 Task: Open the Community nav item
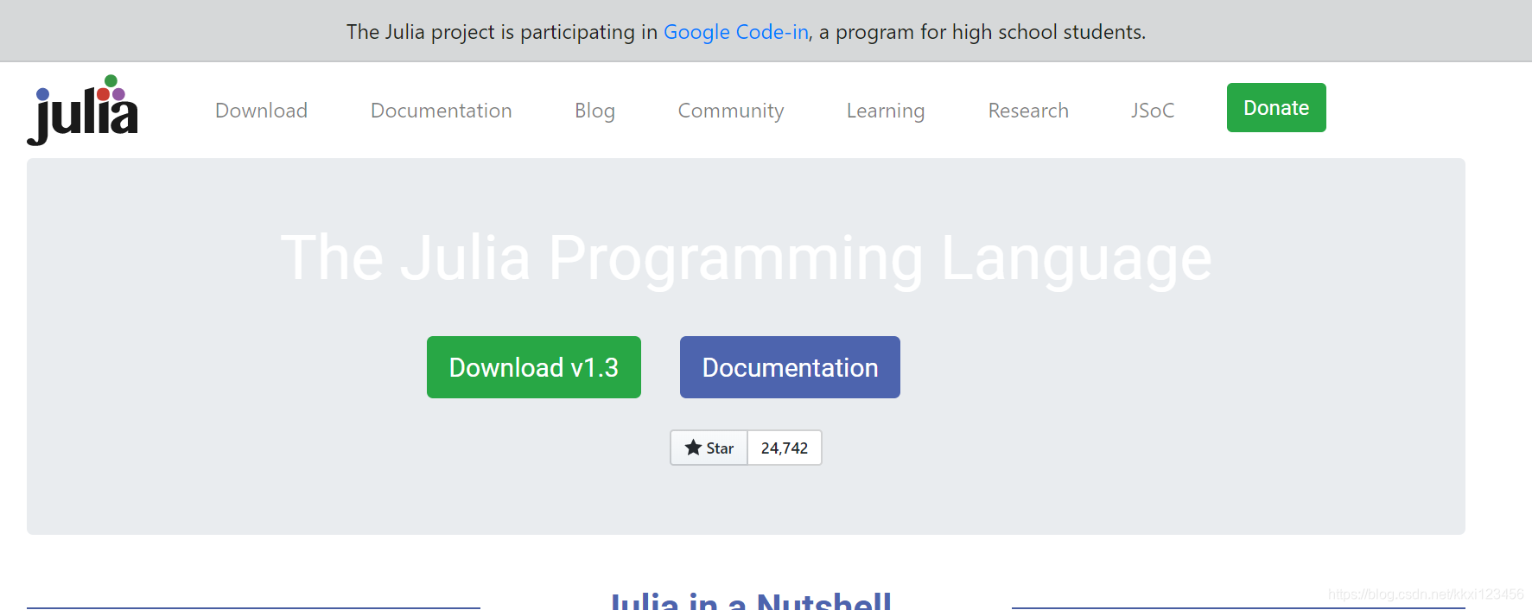tap(731, 111)
